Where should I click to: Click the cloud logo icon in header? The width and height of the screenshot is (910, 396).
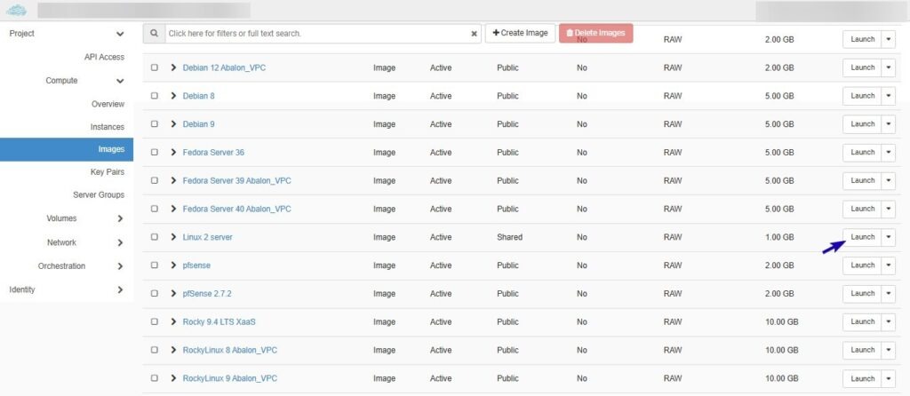16,11
